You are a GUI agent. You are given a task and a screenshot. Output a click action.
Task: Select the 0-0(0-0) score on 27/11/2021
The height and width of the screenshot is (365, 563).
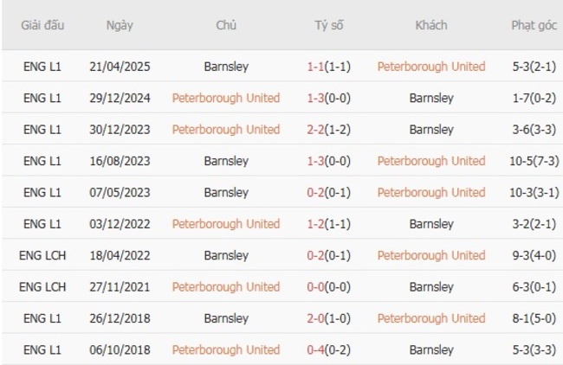pyautogui.click(x=328, y=286)
